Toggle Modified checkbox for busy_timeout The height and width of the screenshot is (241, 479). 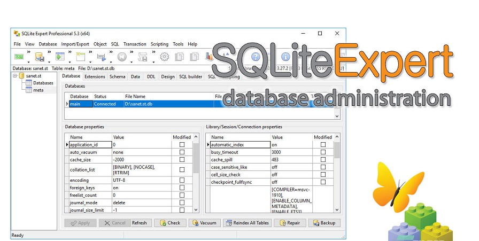click(x=323, y=152)
